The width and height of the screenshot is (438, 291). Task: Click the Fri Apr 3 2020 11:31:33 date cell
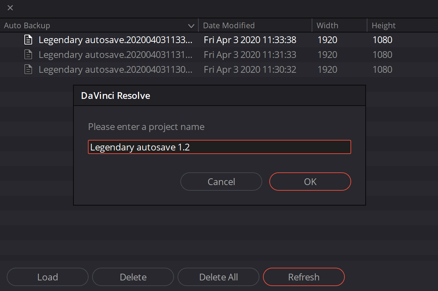(x=250, y=55)
